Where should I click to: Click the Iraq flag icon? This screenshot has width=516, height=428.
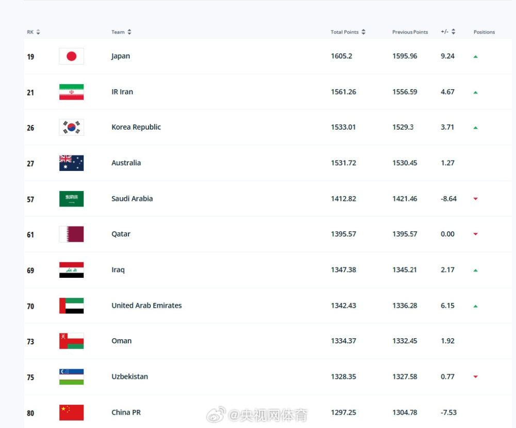click(x=71, y=270)
